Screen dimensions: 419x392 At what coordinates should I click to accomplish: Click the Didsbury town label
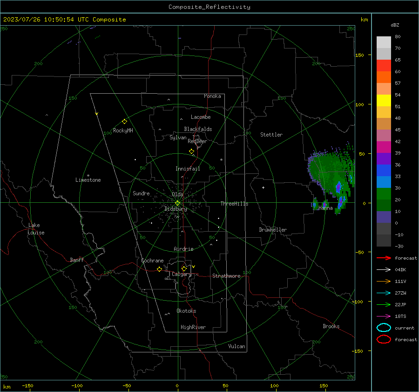coord(176,209)
